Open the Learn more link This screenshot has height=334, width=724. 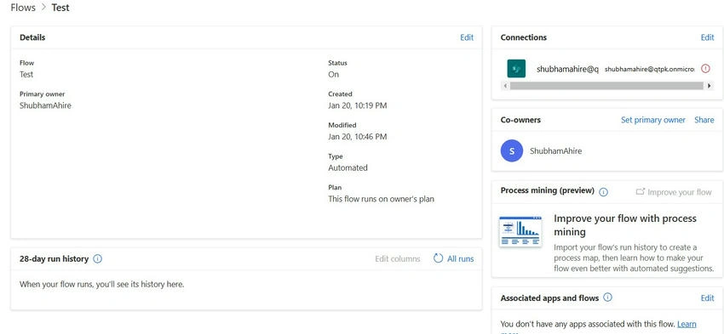pos(687,325)
